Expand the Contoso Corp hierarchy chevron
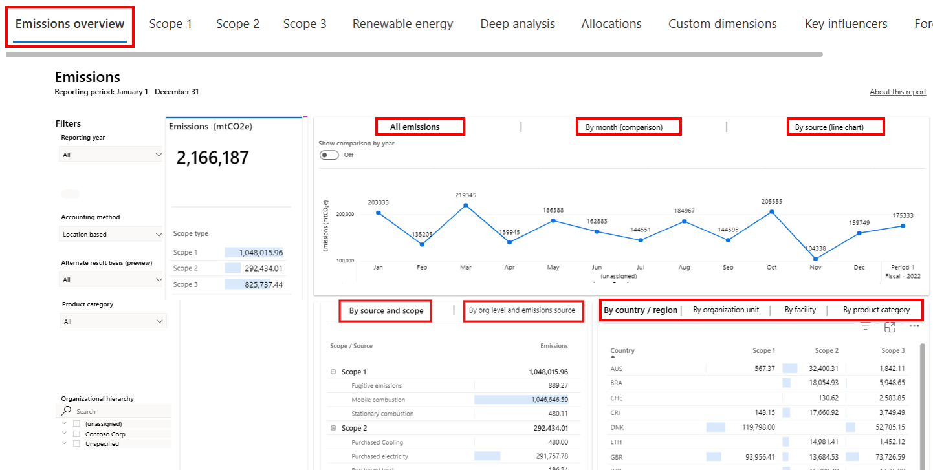The image size is (933, 470). coord(64,434)
